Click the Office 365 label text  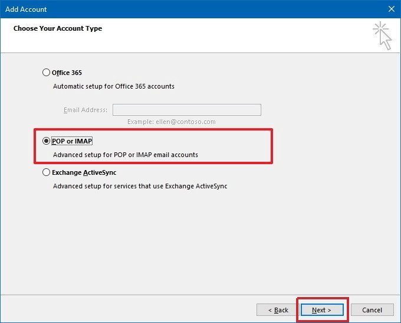(x=67, y=73)
